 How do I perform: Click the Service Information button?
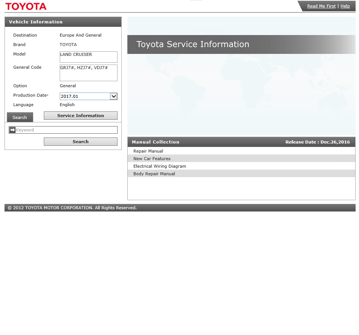[x=80, y=116]
